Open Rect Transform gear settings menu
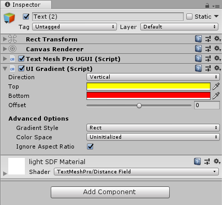222x205 pixels. (x=217, y=39)
